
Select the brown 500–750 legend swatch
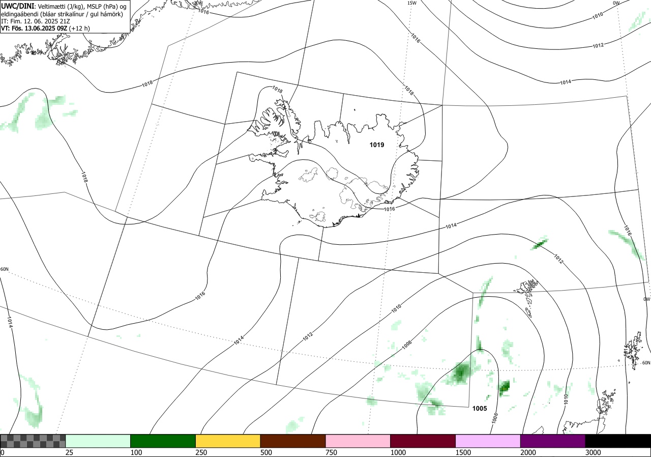[293, 441]
